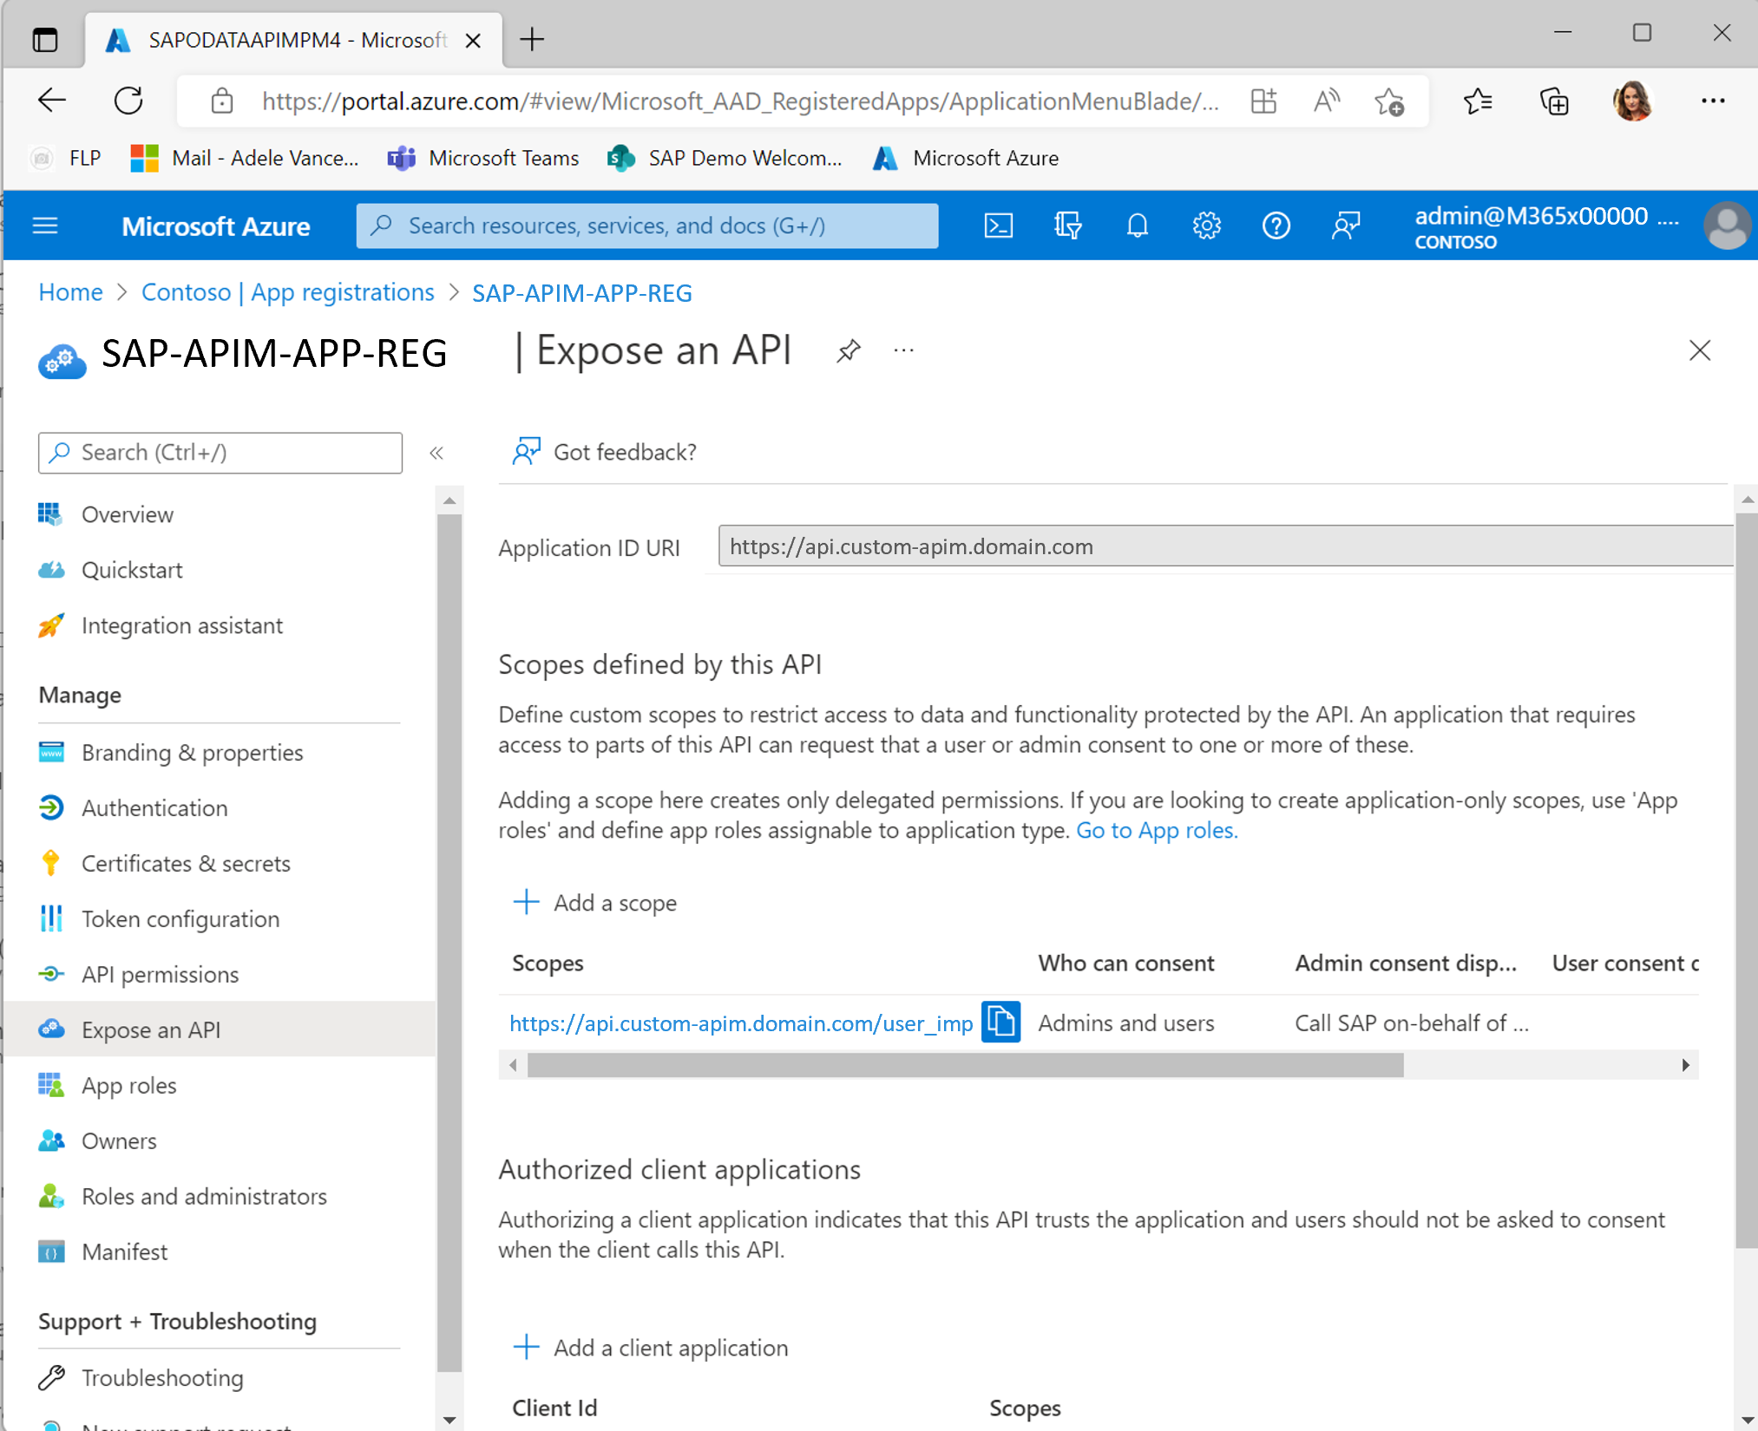Click the Expose an API sidebar icon
The height and width of the screenshot is (1431, 1758).
tap(51, 1029)
